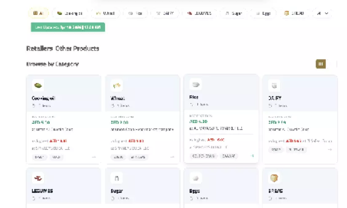Click the Cooking oil card icon
The image size is (347, 208).
pyautogui.click(x=38, y=85)
